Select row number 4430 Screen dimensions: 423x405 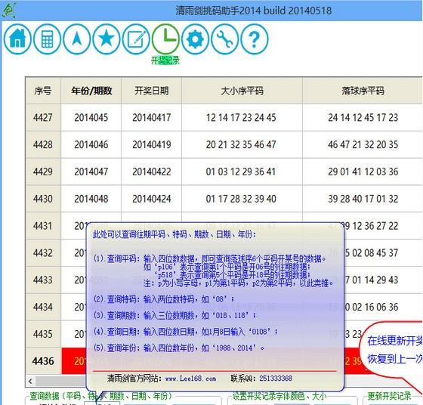[43, 199]
